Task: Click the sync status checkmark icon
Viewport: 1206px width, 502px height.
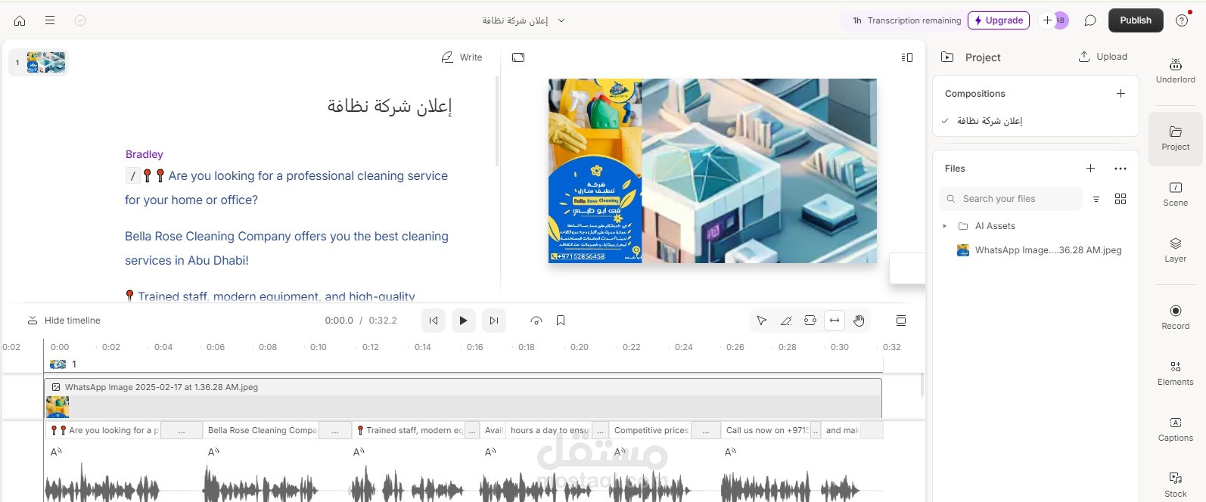Action: coord(80,20)
